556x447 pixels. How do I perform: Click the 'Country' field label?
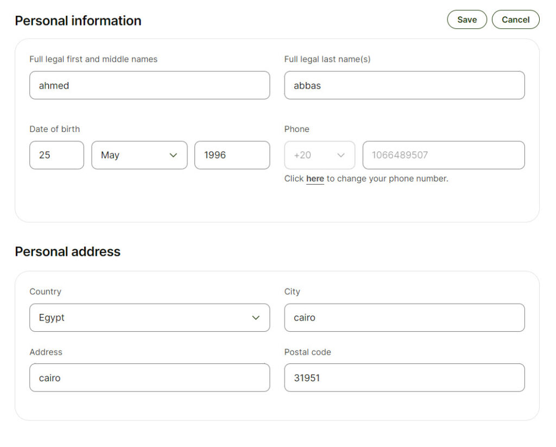coord(46,292)
